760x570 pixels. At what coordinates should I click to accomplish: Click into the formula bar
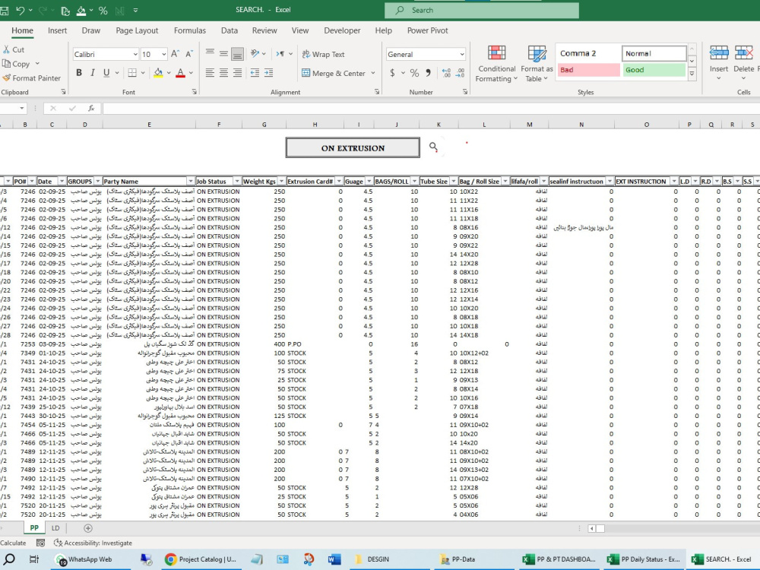(x=430, y=108)
